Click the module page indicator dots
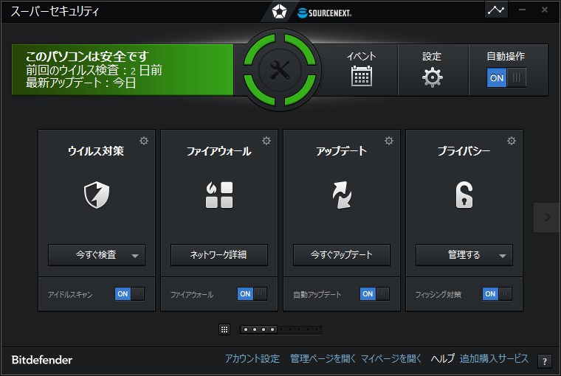This screenshot has width=561, height=376. click(280, 330)
